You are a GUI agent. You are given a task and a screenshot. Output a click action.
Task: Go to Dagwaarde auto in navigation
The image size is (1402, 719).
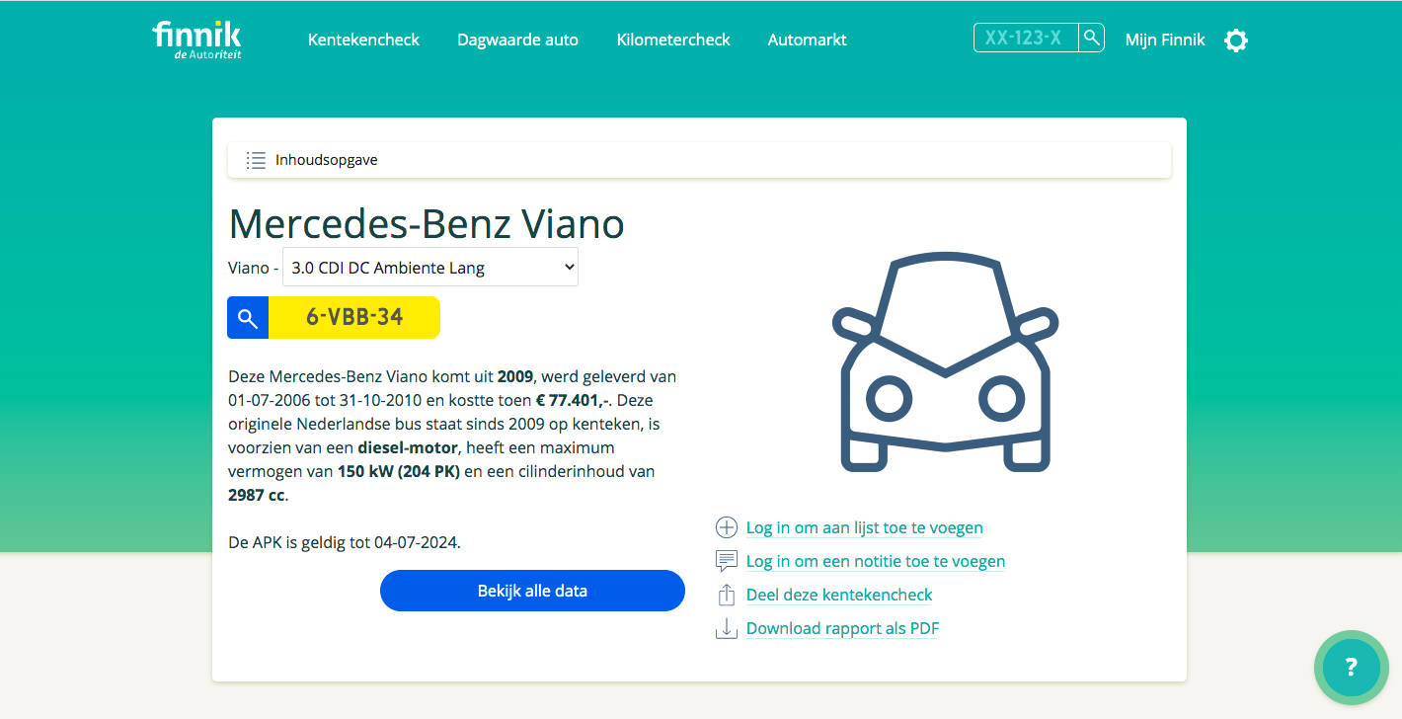point(517,40)
